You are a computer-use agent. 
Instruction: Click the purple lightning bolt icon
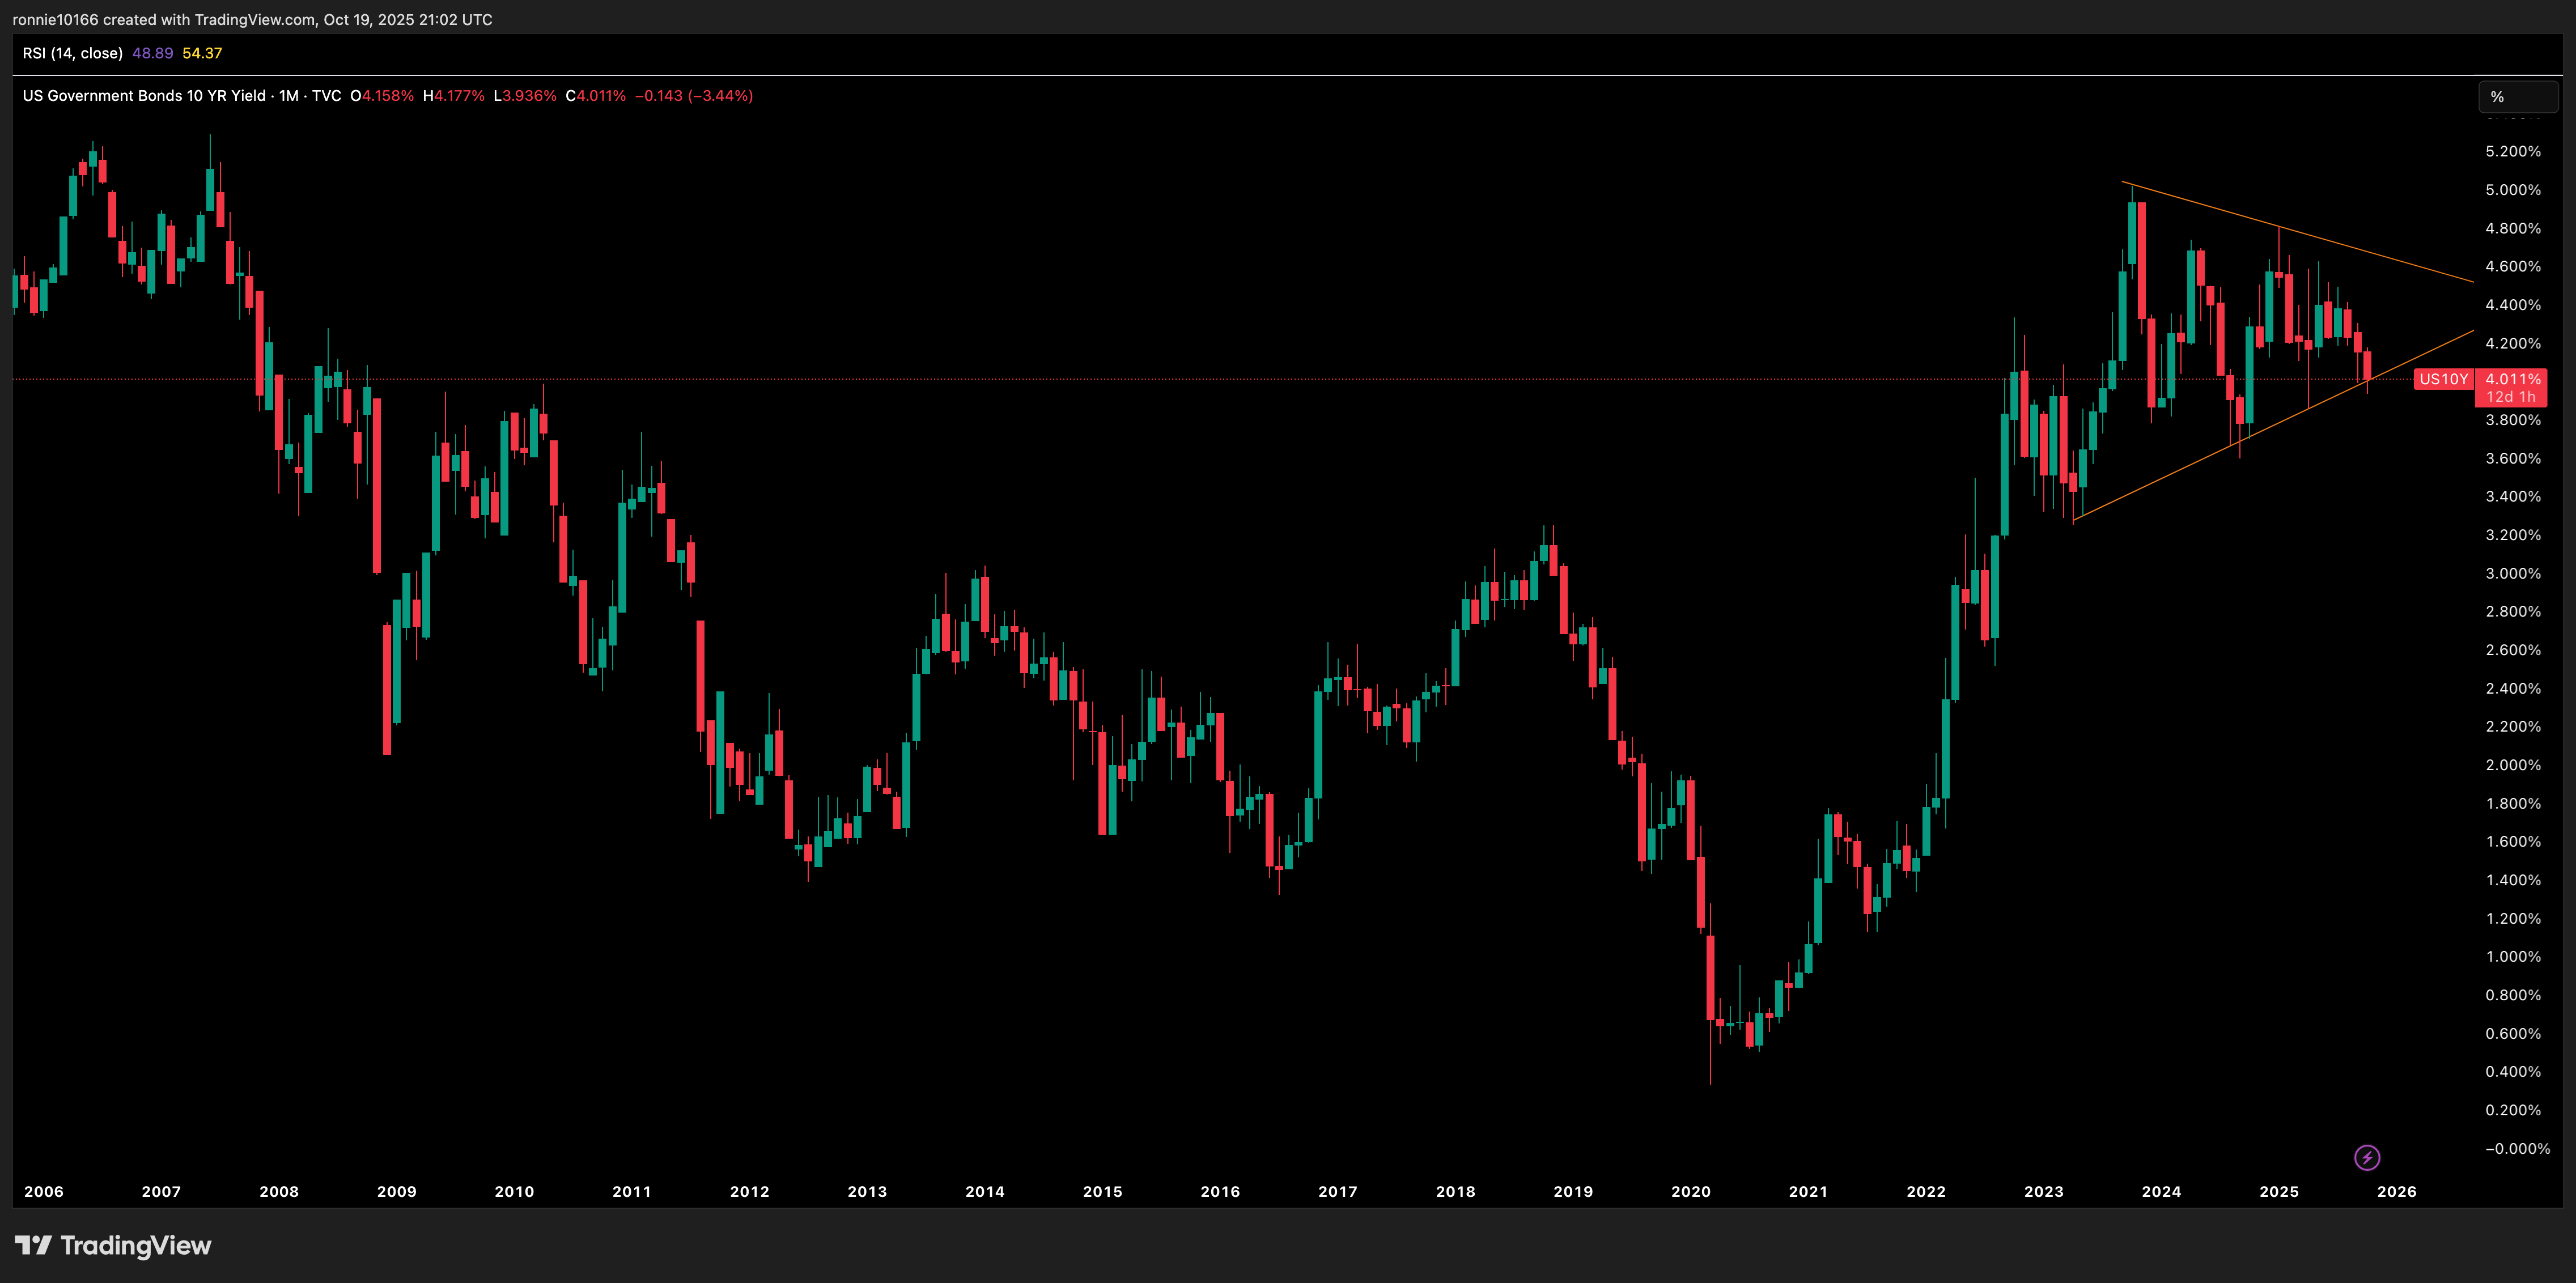click(x=2367, y=1157)
